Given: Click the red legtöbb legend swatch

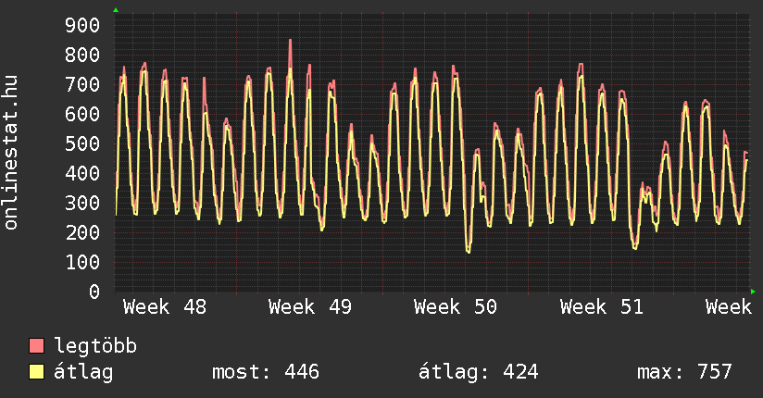Looking at the screenshot, I should click(x=37, y=347).
